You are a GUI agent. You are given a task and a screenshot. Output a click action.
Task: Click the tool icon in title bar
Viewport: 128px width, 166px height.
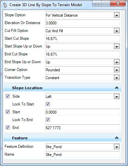(x=5, y=5)
